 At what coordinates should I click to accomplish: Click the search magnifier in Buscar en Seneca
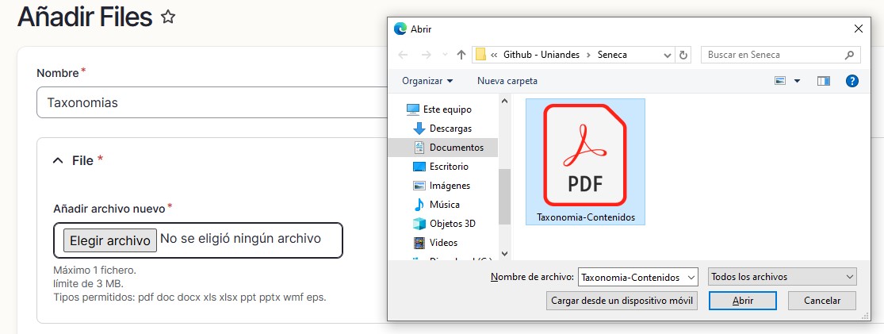click(x=849, y=55)
